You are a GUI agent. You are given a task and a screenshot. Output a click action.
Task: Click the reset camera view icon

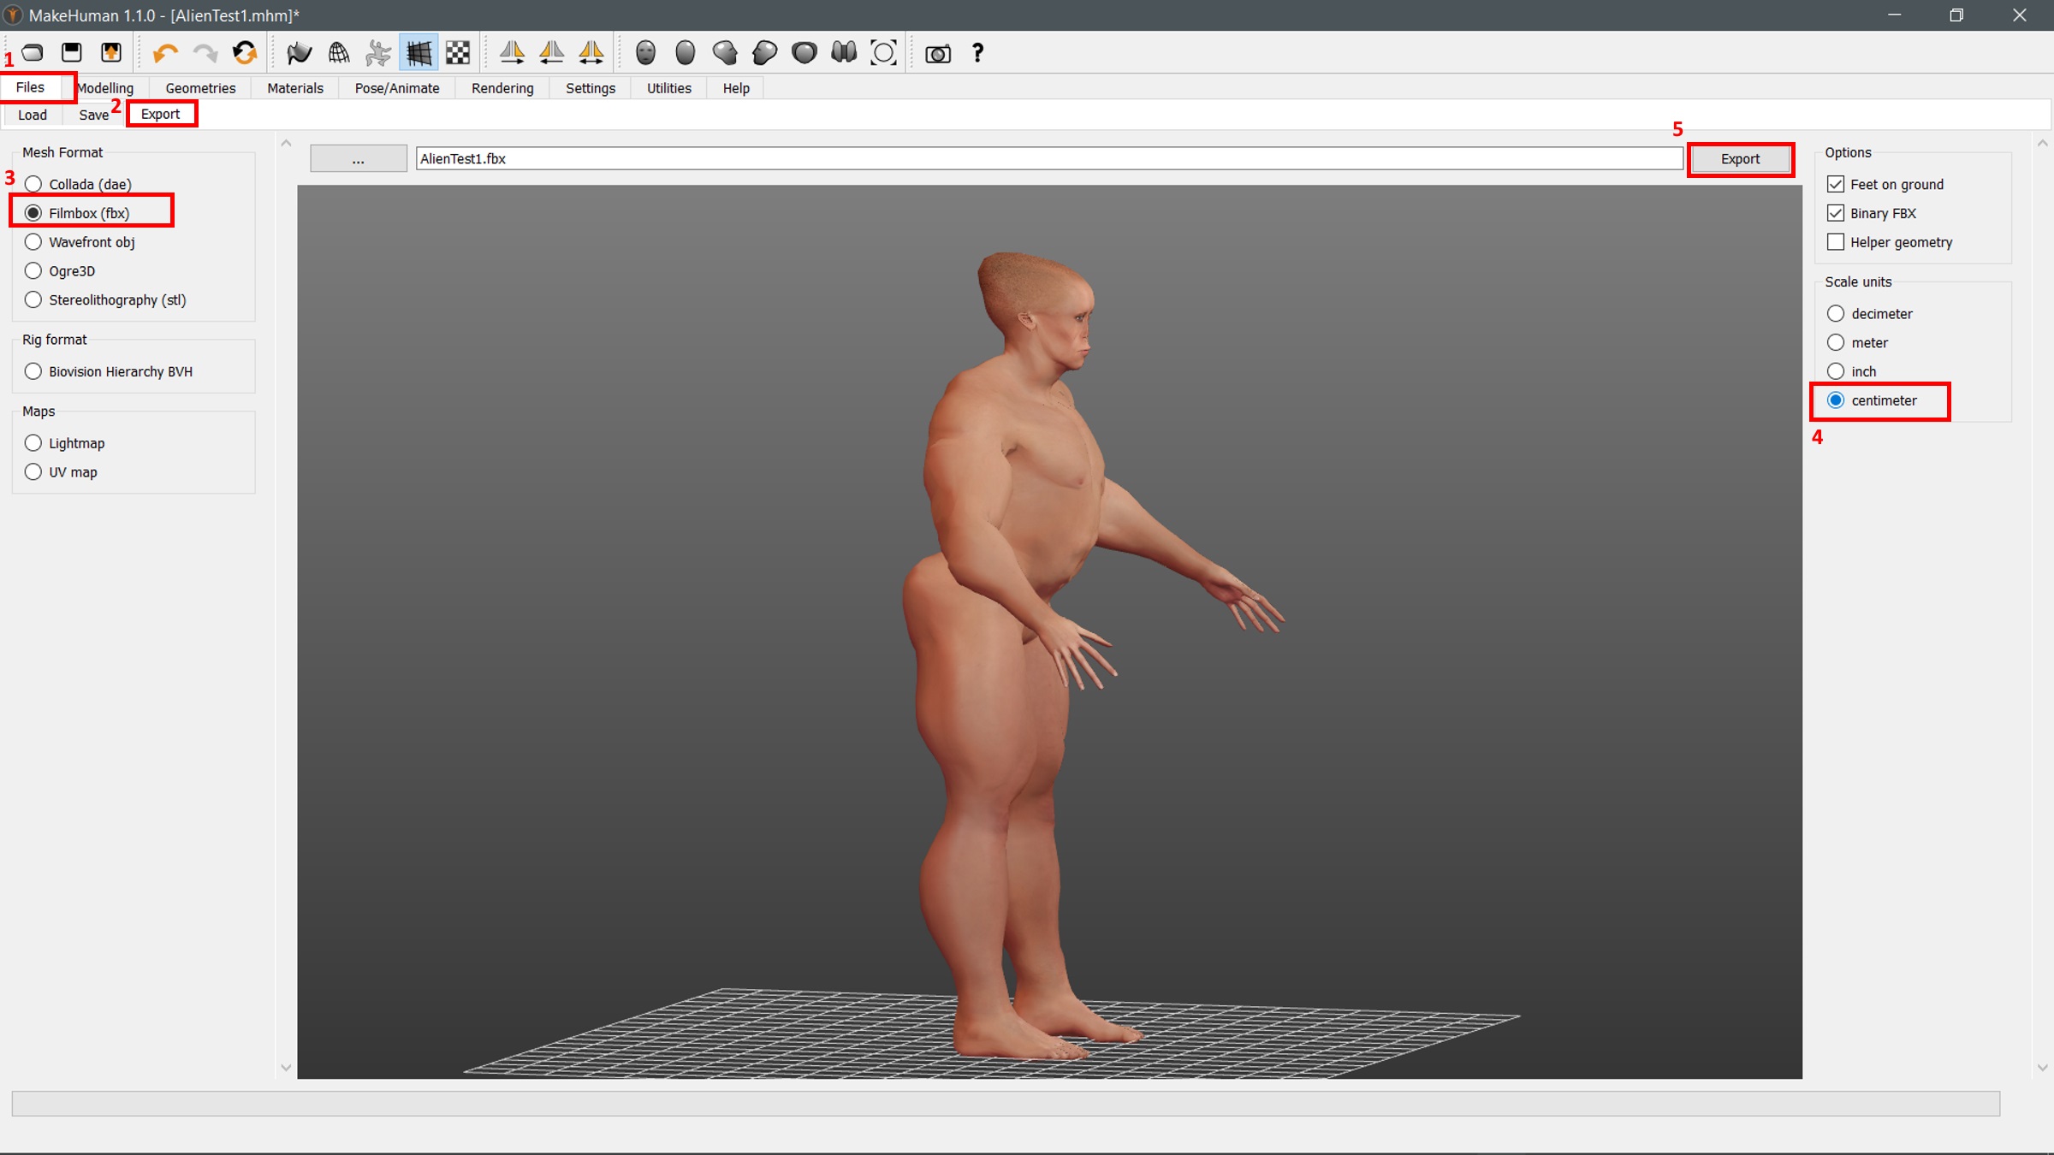click(x=883, y=53)
